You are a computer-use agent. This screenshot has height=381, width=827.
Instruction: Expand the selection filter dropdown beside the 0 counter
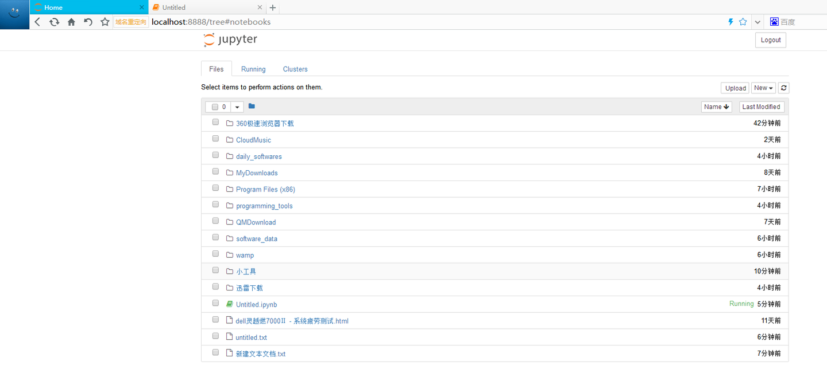(x=237, y=107)
